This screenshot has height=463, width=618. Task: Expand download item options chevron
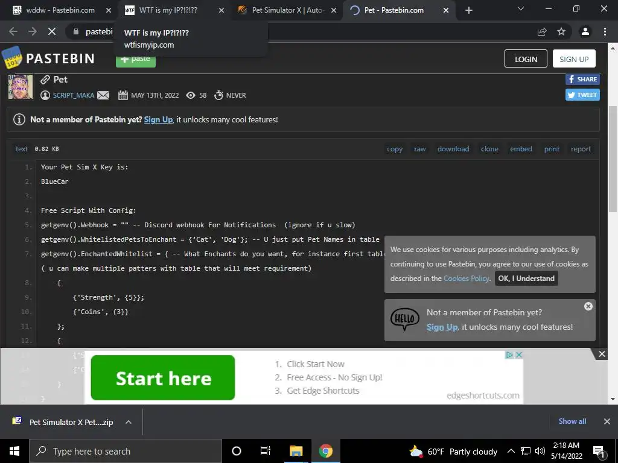click(129, 422)
